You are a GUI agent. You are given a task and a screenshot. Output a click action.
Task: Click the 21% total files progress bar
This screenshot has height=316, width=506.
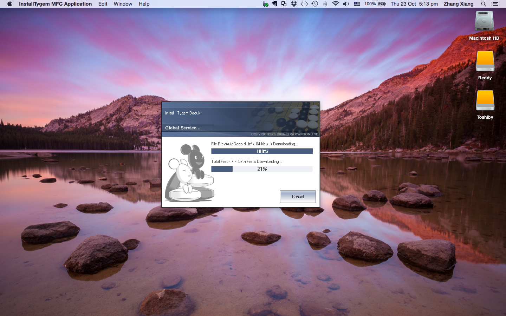pyautogui.click(x=262, y=169)
